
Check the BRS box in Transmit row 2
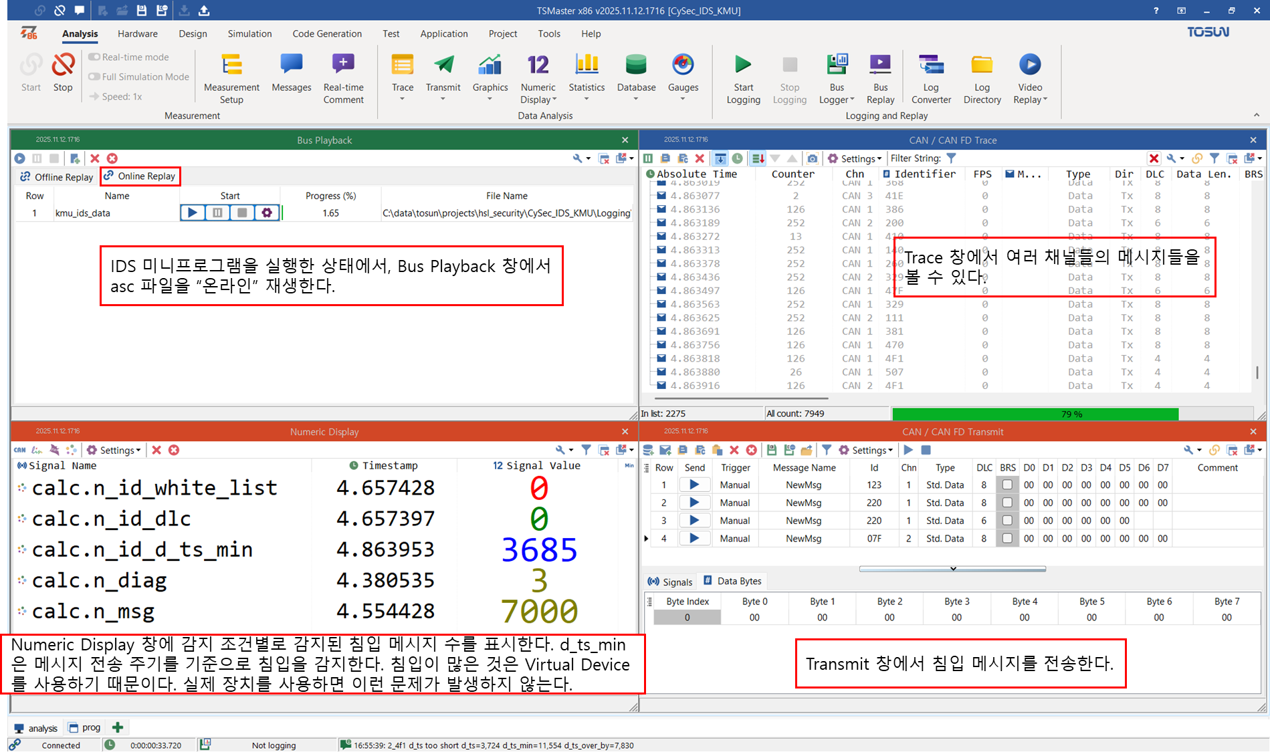pos(1007,503)
